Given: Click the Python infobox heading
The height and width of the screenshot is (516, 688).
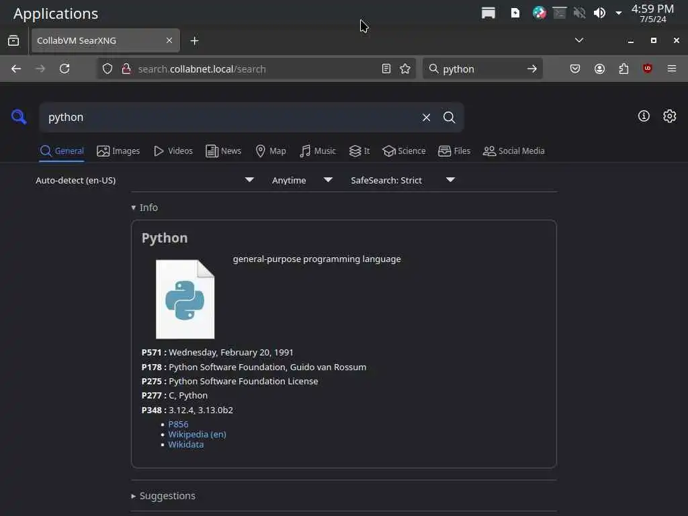Looking at the screenshot, I should point(165,238).
